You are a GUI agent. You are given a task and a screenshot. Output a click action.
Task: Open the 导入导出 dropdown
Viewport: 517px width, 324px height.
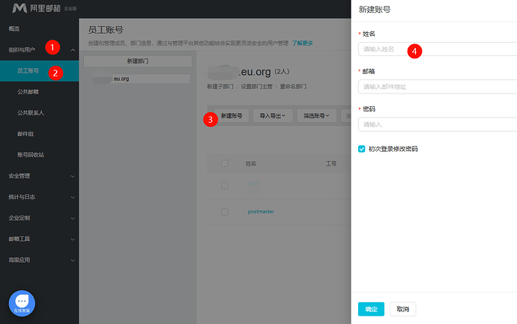(x=273, y=115)
